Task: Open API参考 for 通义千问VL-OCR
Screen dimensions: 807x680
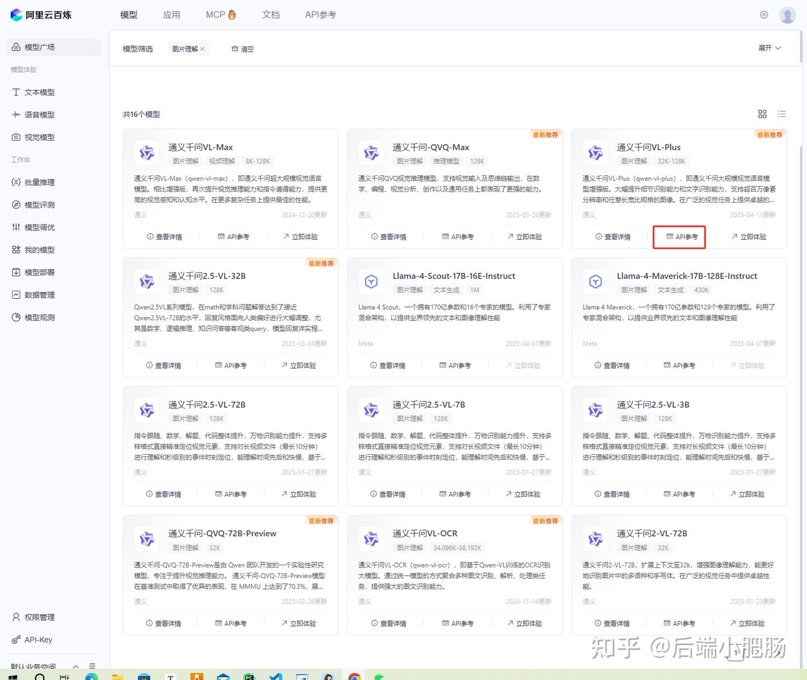Action: (458, 623)
